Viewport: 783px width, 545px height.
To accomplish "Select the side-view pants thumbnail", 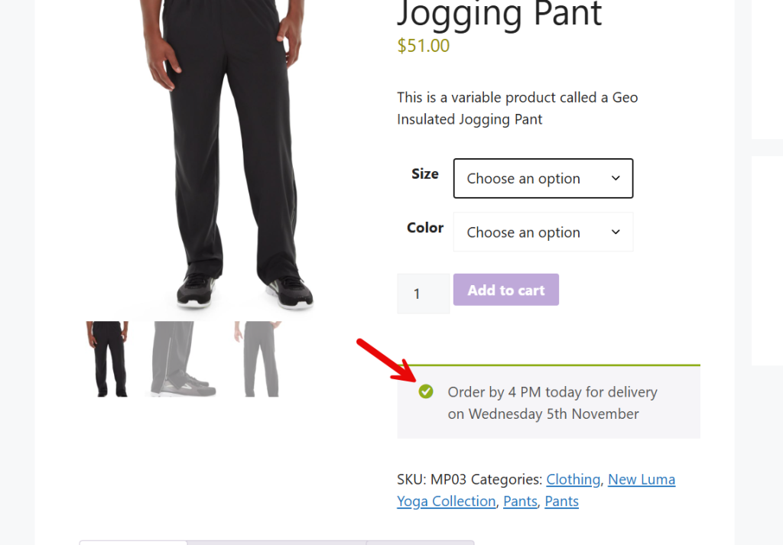I will pos(258,358).
